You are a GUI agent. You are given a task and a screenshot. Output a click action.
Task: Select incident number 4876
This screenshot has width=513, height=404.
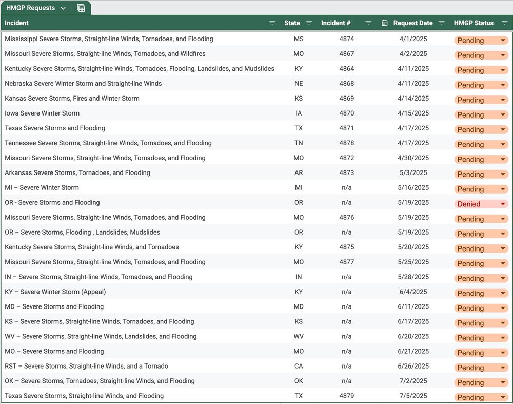click(x=346, y=217)
